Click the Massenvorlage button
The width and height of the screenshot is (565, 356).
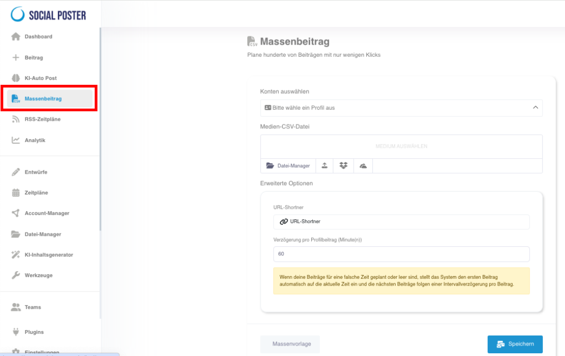pyautogui.click(x=291, y=344)
